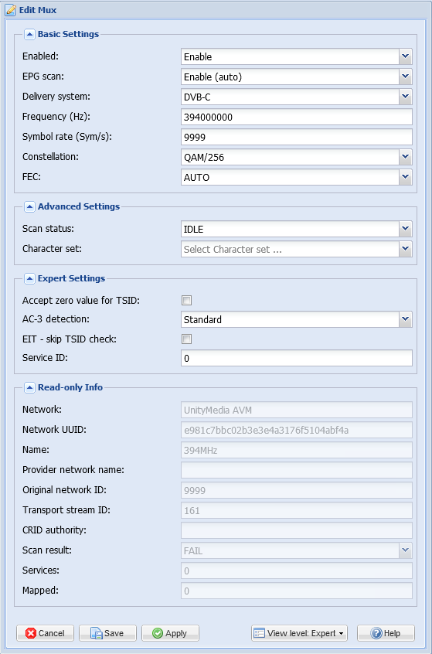
Task: Open the Scan status dropdown arrow
Action: [405, 230]
